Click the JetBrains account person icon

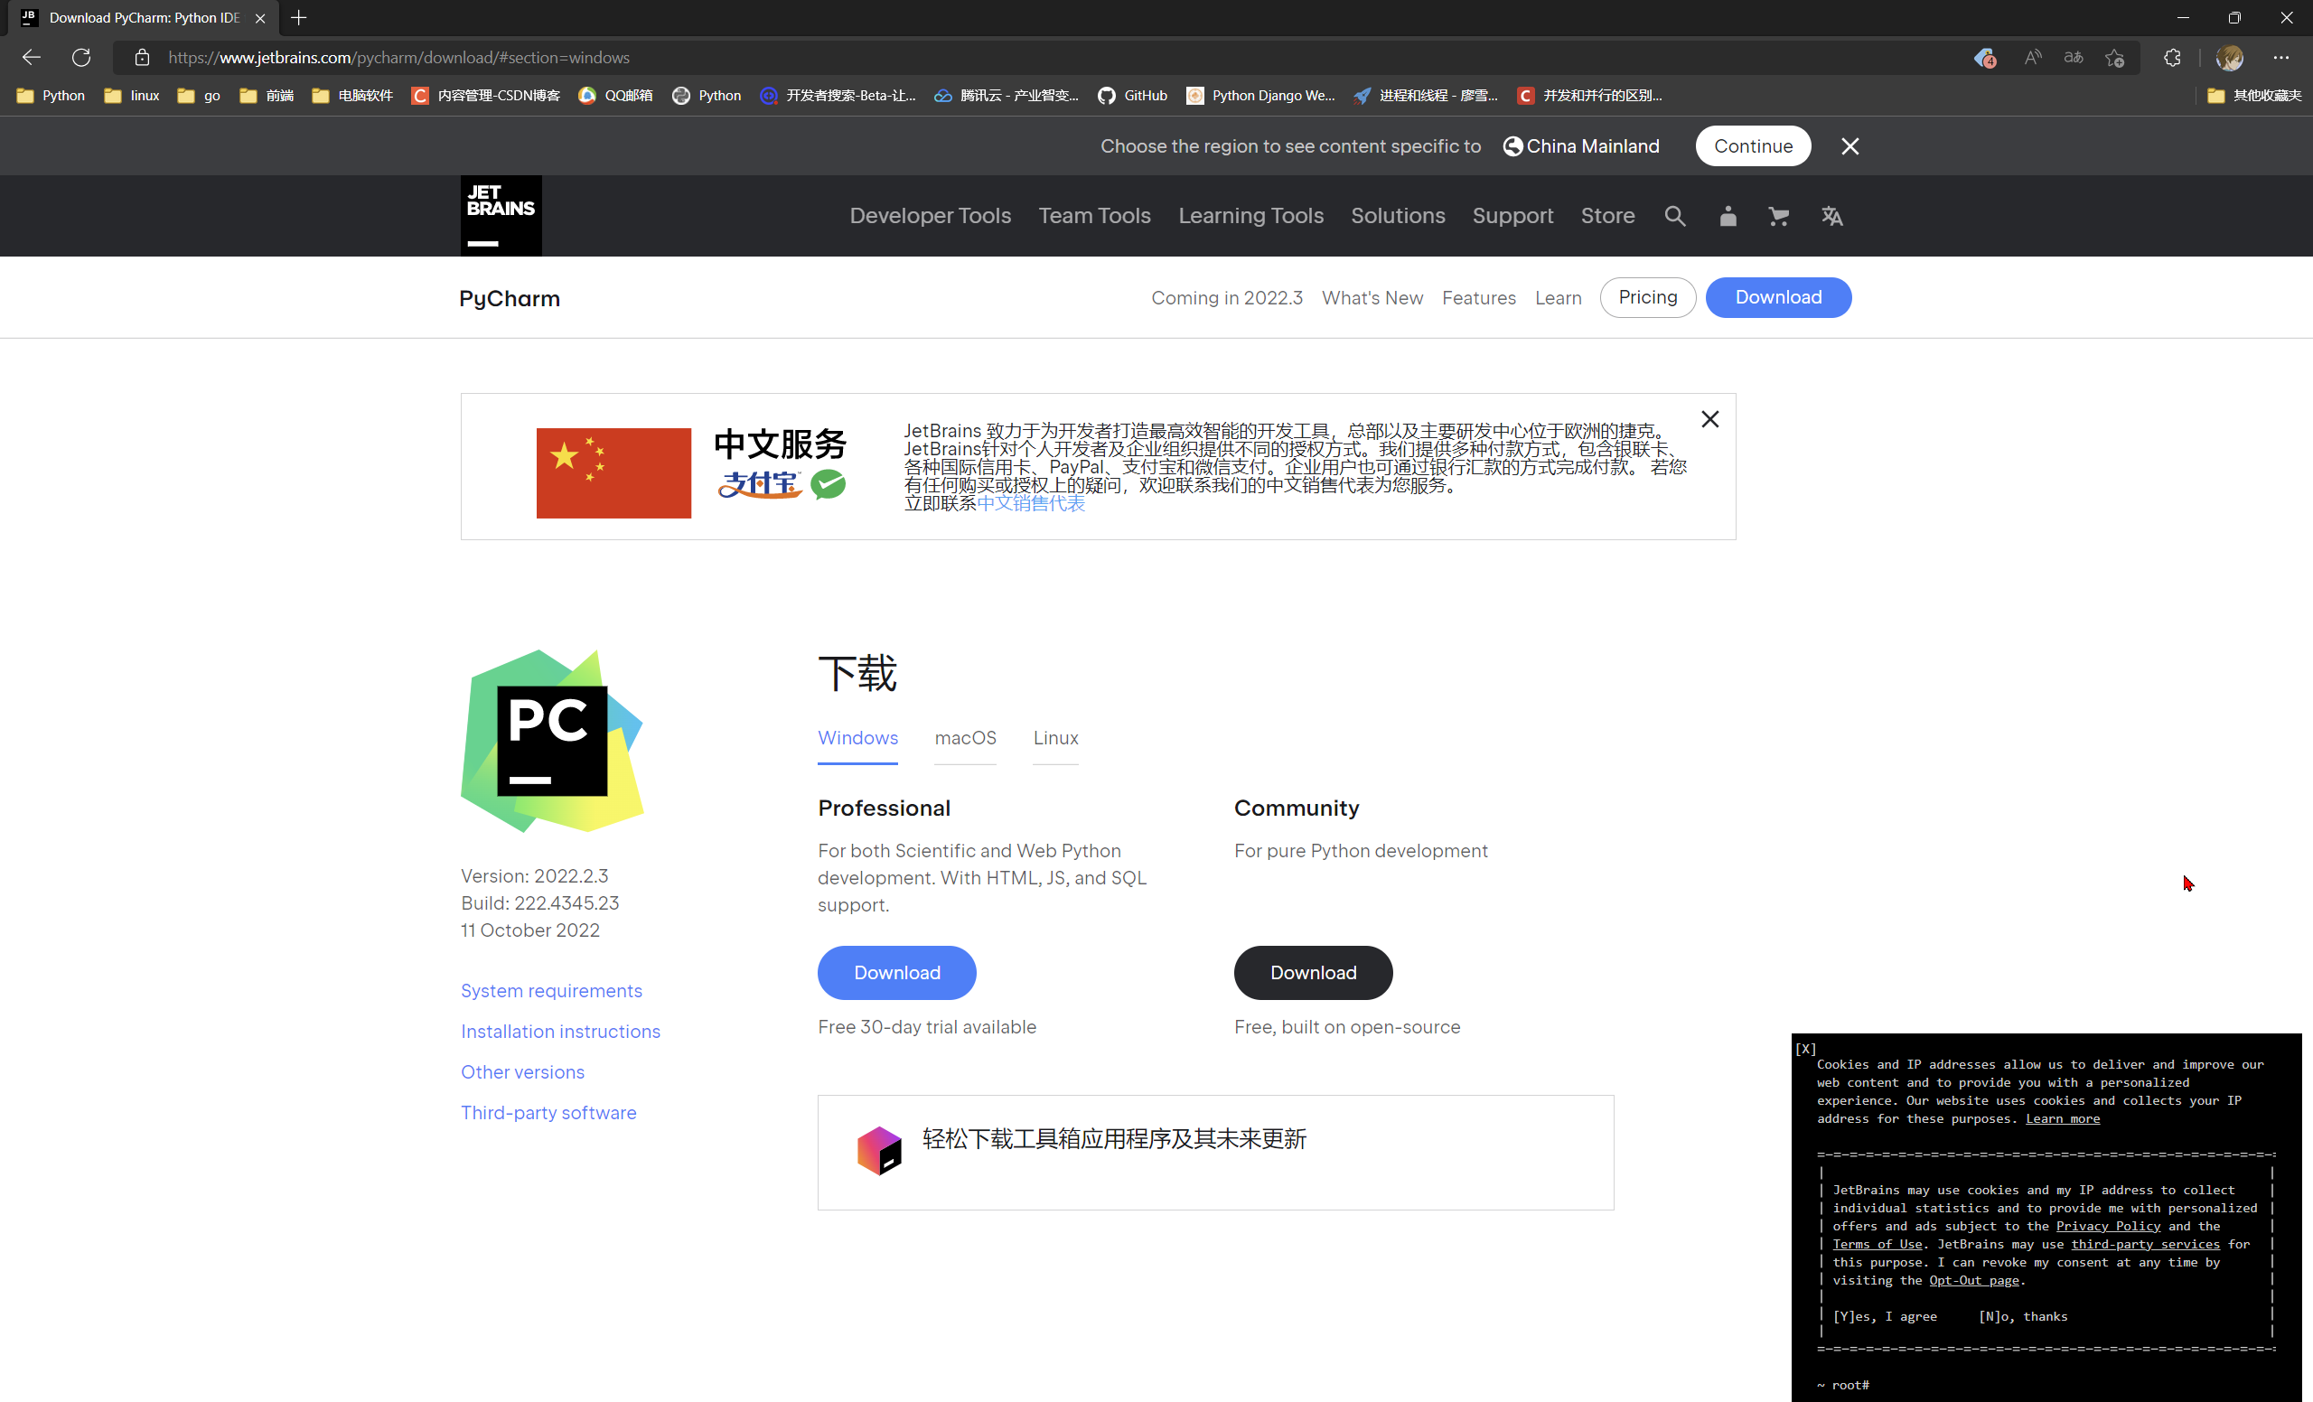[1728, 217]
